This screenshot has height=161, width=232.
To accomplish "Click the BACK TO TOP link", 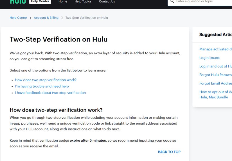I will 169,152.
